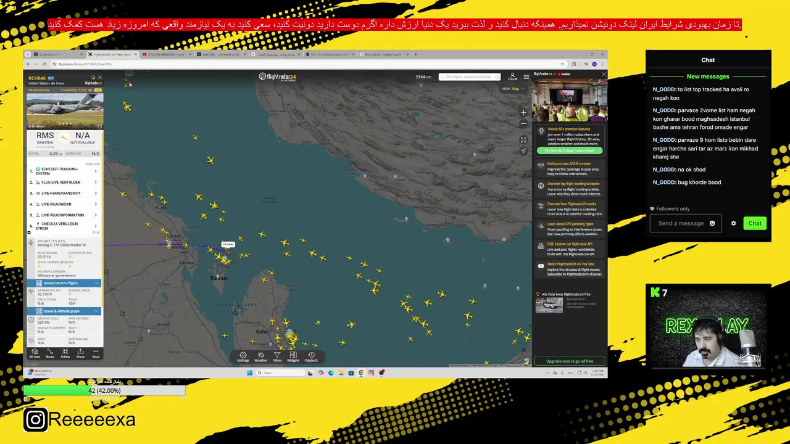Click the YouTube live video thumbnail
Image resolution: width=790 pixels, height=444 pixels.
click(x=570, y=99)
